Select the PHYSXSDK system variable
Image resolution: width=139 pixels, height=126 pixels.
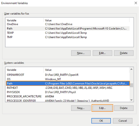click(x=68, y=92)
